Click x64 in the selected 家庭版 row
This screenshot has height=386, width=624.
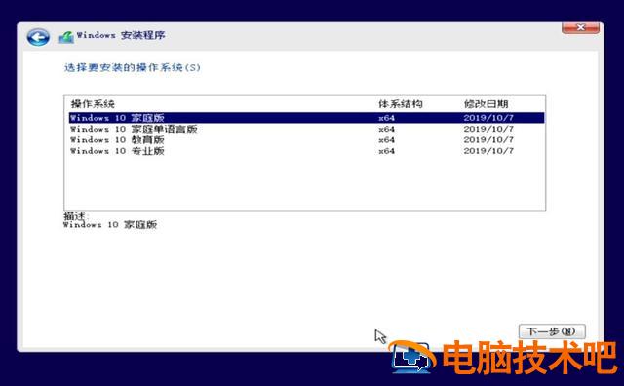coord(386,118)
